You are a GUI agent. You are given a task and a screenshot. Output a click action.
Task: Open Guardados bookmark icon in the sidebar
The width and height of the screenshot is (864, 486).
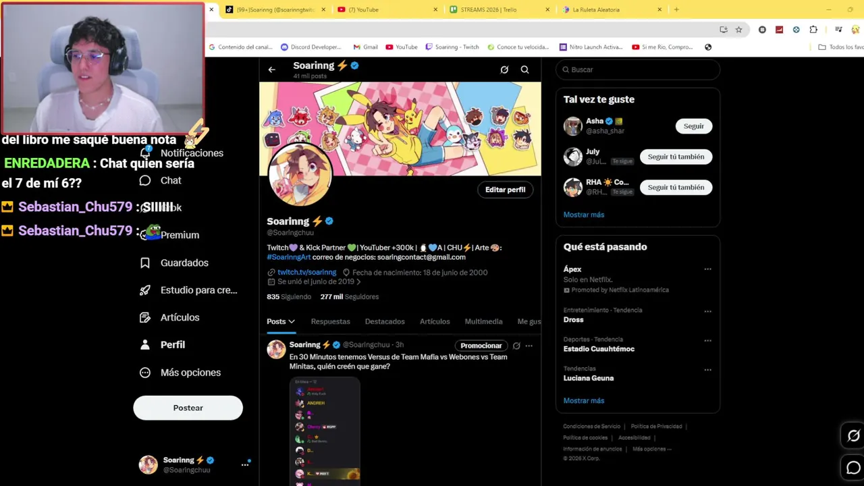[144, 263]
